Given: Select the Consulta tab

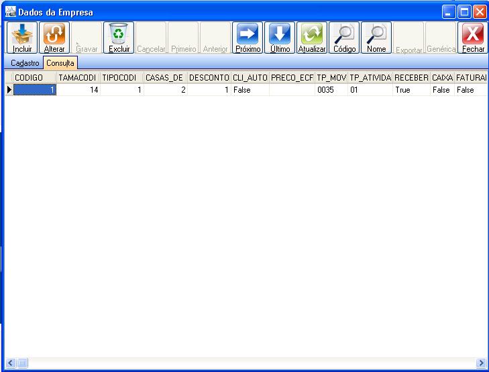Looking at the screenshot, I should 60,62.
